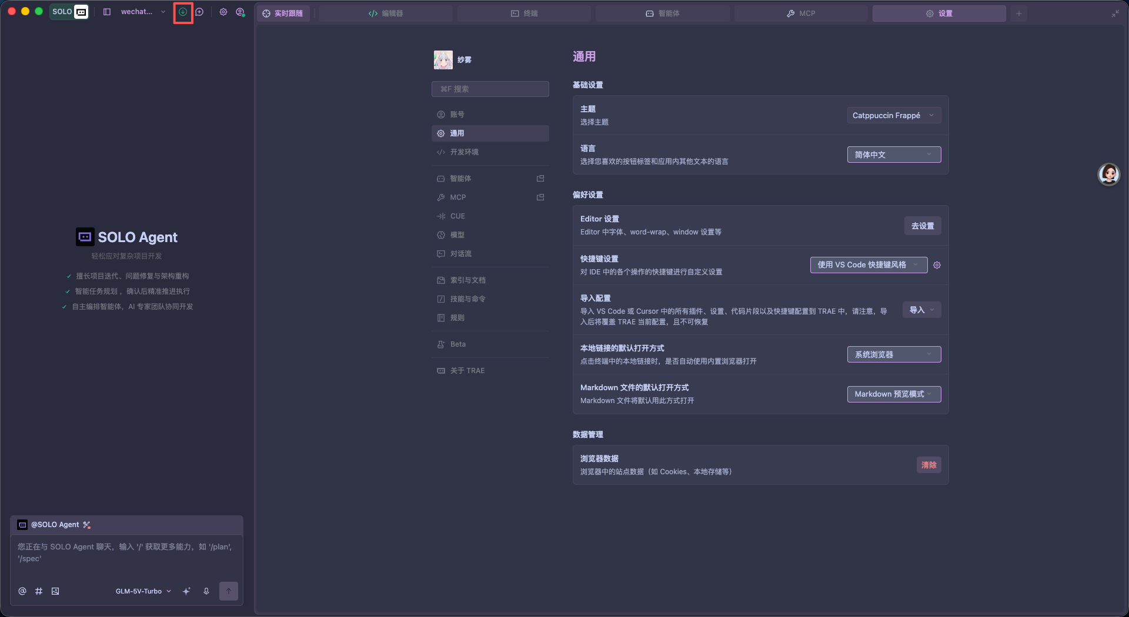
Task: Open the MCP tab in top bar
Action: click(801, 13)
